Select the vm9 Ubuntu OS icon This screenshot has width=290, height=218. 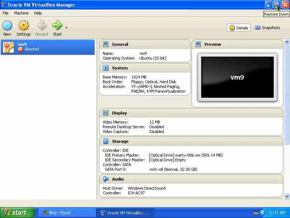[8, 47]
